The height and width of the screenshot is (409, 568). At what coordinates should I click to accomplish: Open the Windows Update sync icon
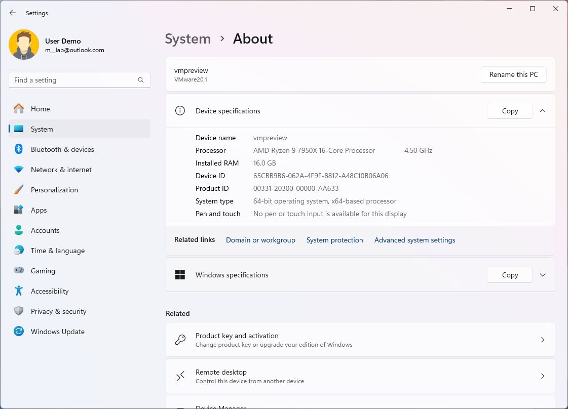point(19,332)
